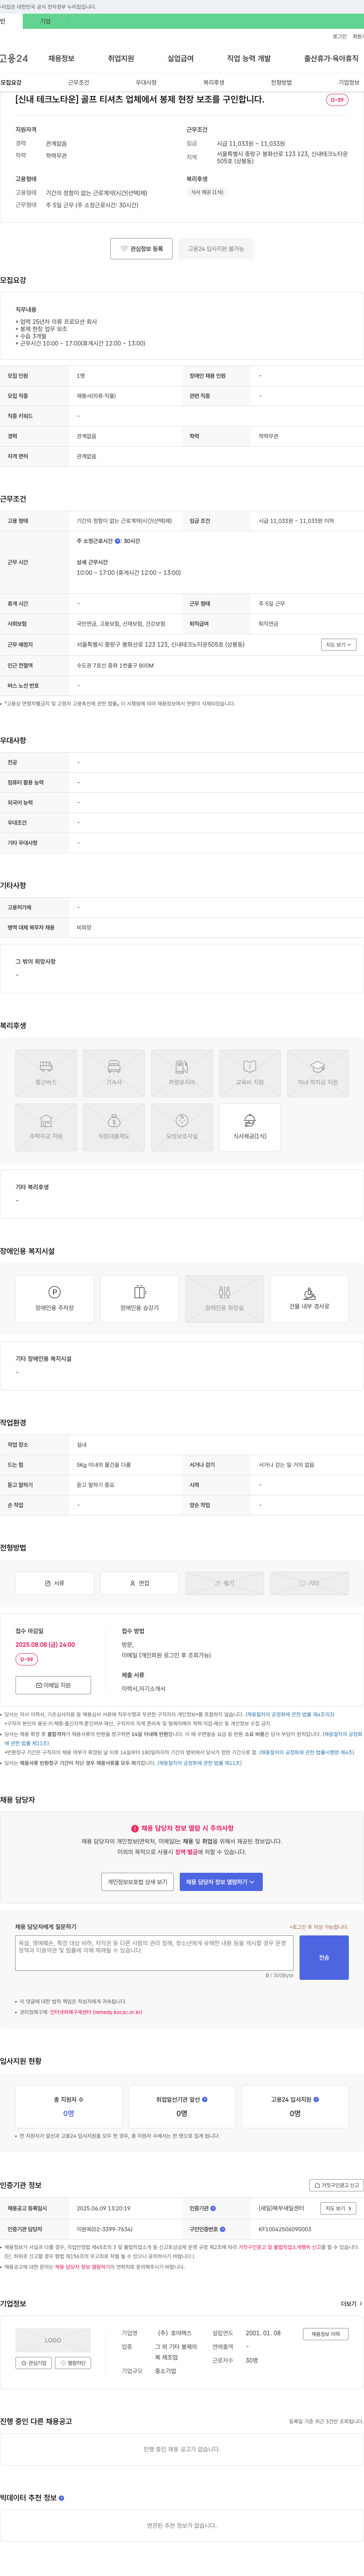The height and width of the screenshot is (2576, 364).
Task: Open the 직업 능력 개발 menu
Action: [248, 59]
